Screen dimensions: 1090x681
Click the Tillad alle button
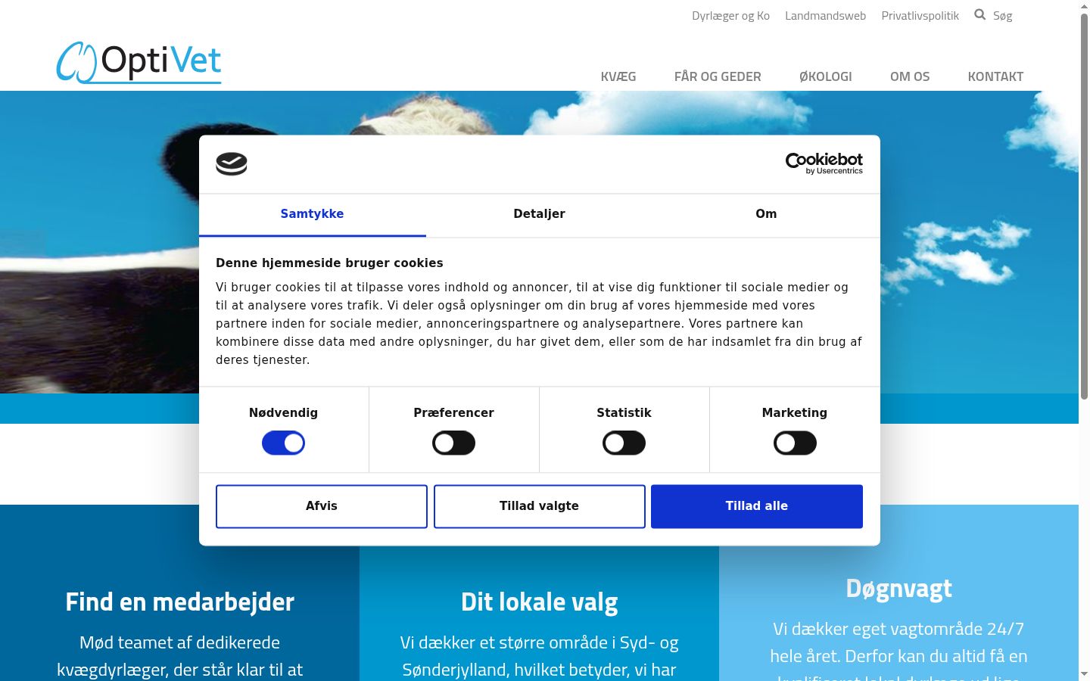(x=757, y=506)
